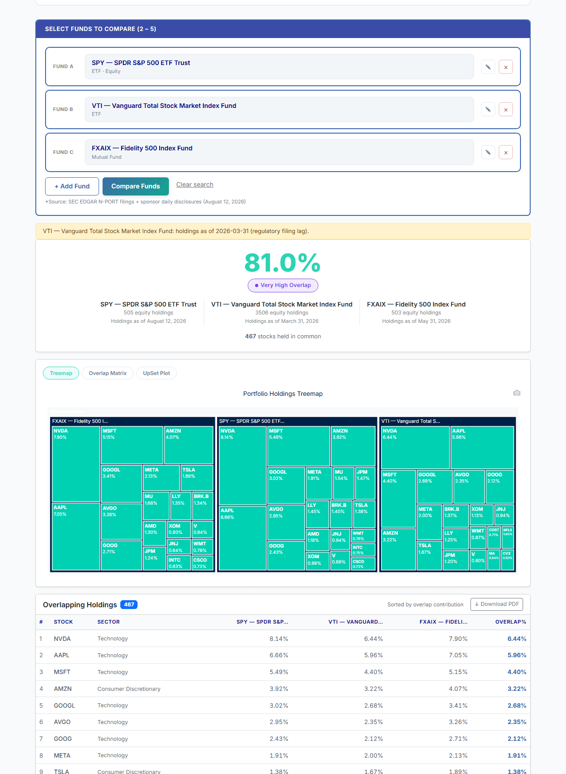Click the VTI Vanguard Total Stock Market field

click(x=279, y=109)
